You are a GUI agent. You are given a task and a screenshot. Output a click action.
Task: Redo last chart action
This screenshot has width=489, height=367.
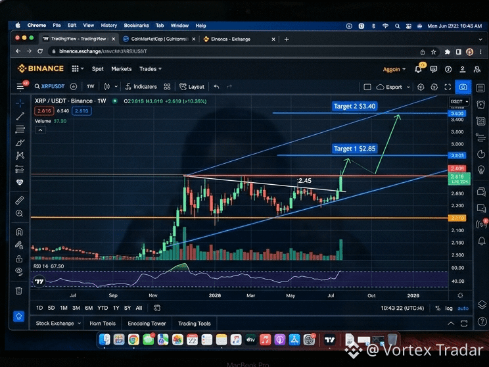click(229, 86)
